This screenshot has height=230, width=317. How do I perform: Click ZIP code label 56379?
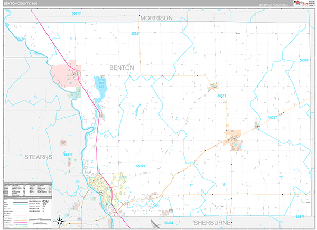(x=141, y=166)
